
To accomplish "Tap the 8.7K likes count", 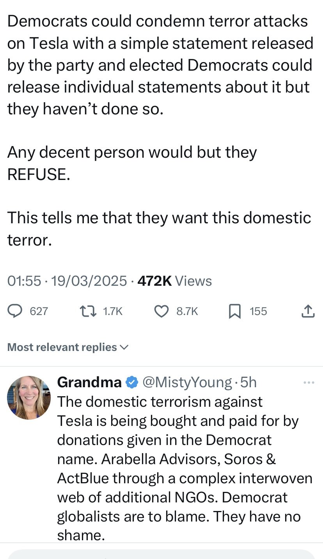I will pyautogui.click(x=187, y=311).
